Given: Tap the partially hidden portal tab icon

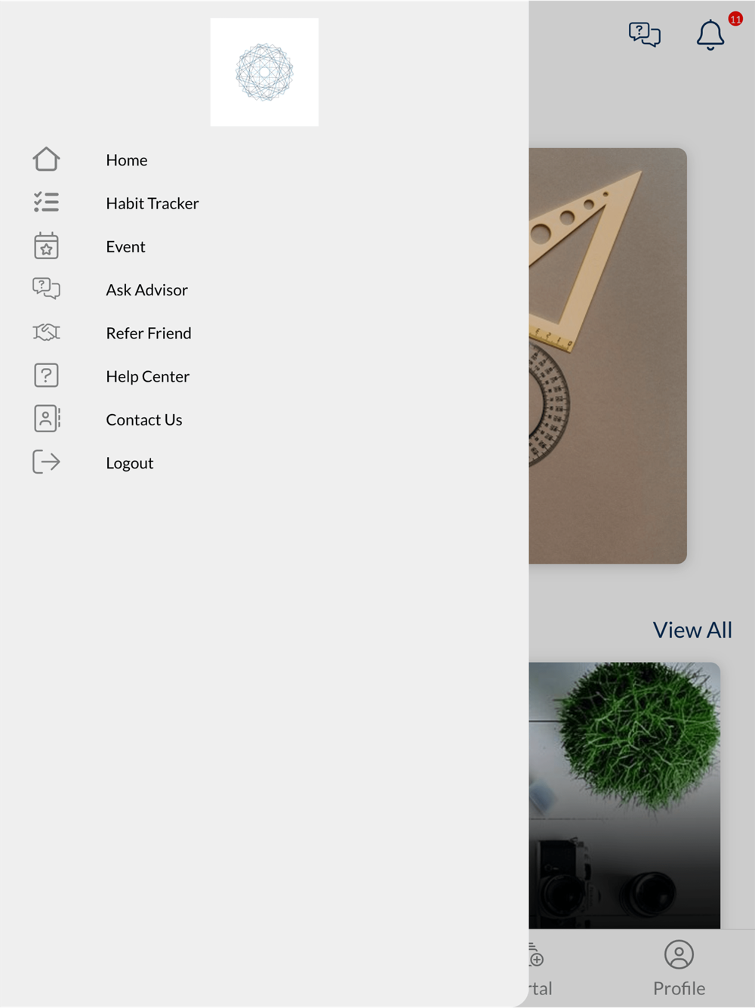Looking at the screenshot, I should tap(536, 954).
